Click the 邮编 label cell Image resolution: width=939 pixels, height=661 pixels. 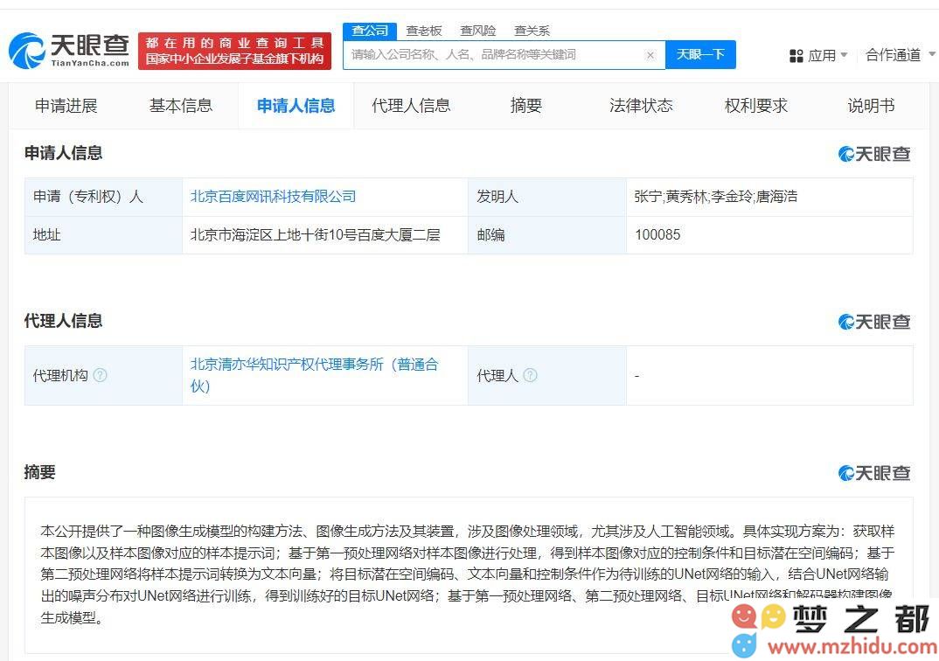547,235
